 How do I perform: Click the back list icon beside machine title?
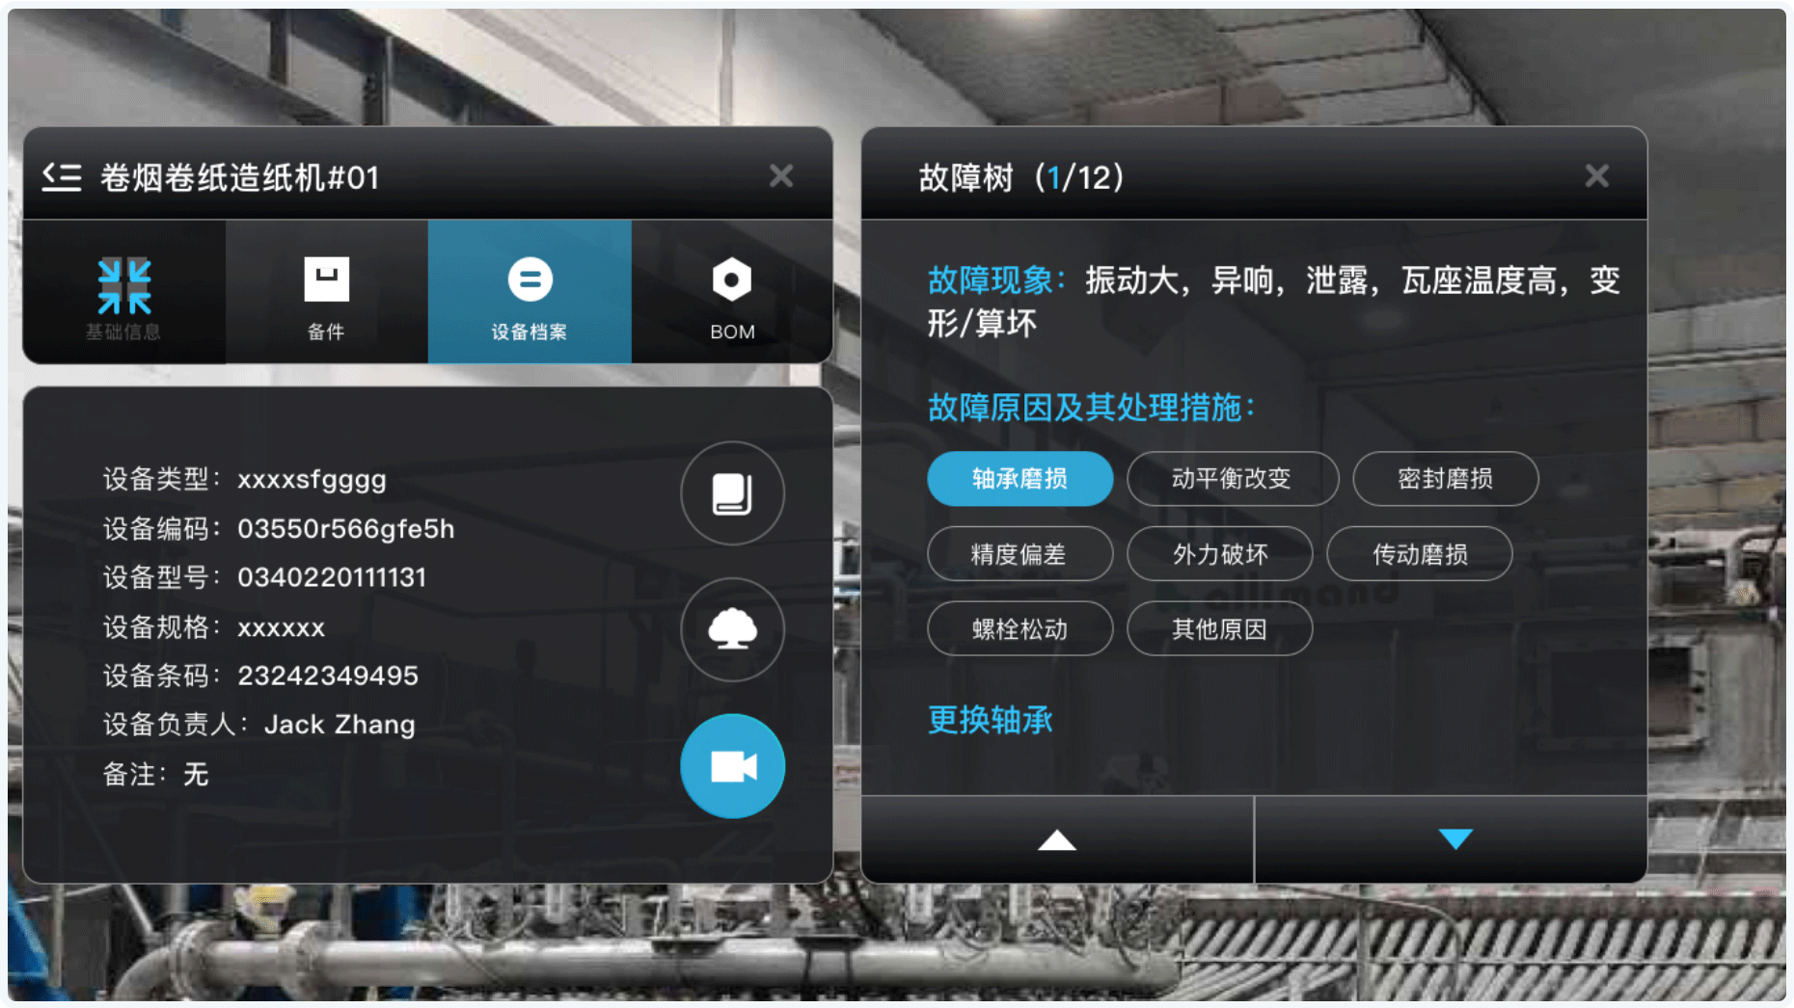click(x=62, y=177)
